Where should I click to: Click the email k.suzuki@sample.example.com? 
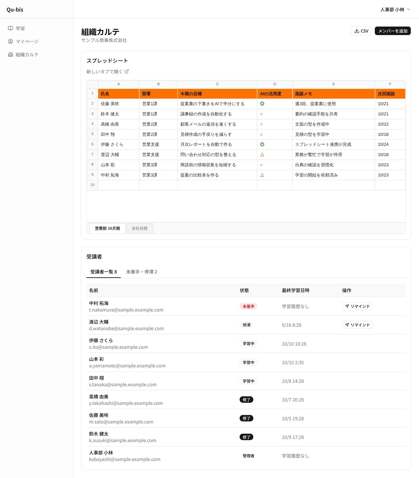tap(123, 441)
